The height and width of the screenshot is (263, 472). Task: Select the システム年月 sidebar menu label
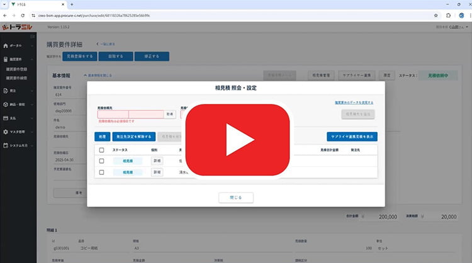click(19, 145)
